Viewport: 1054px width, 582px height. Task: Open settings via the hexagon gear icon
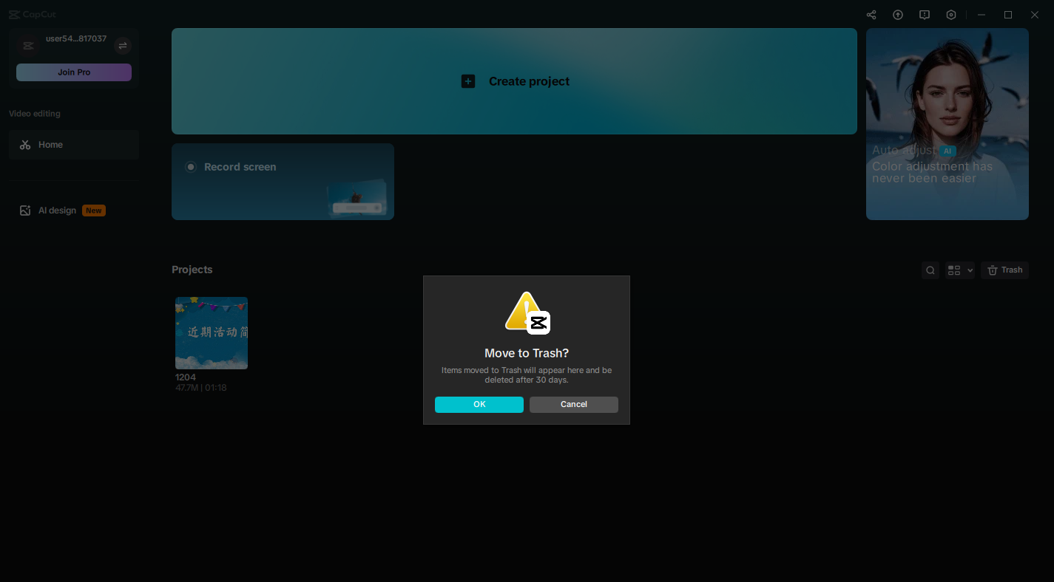(x=951, y=15)
